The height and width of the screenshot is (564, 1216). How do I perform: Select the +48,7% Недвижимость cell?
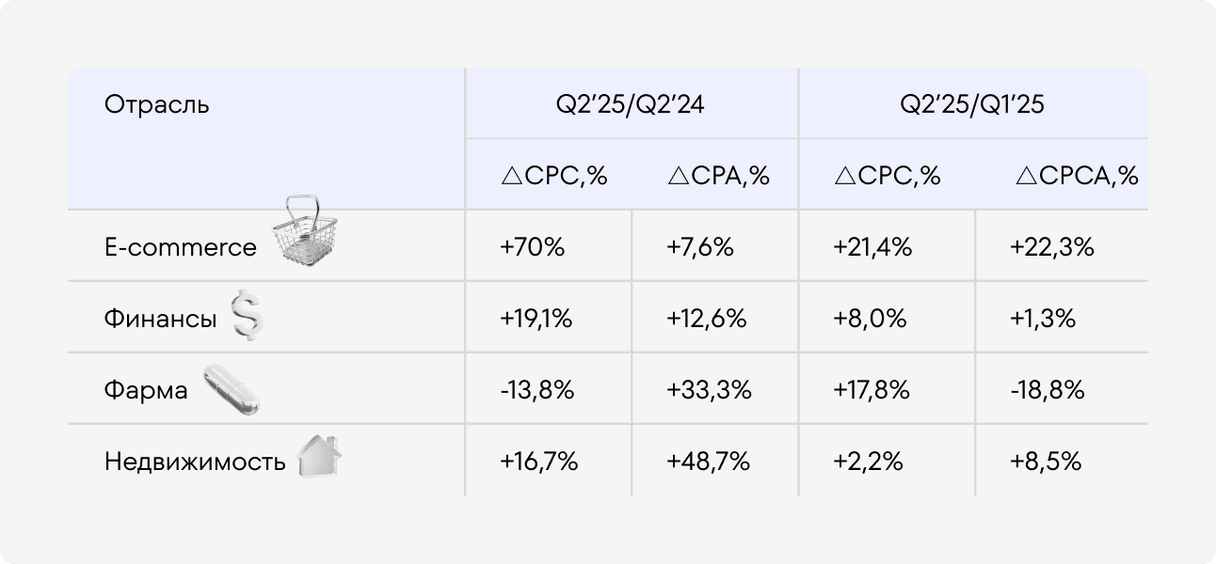click(x=708, y=462)
